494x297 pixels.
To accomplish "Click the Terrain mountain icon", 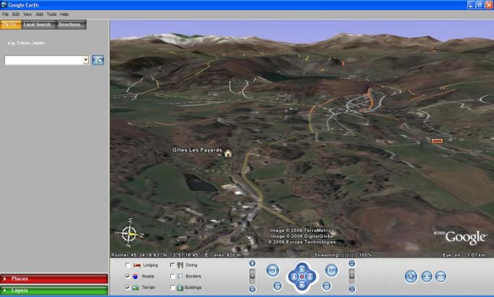I will [135, 288].
